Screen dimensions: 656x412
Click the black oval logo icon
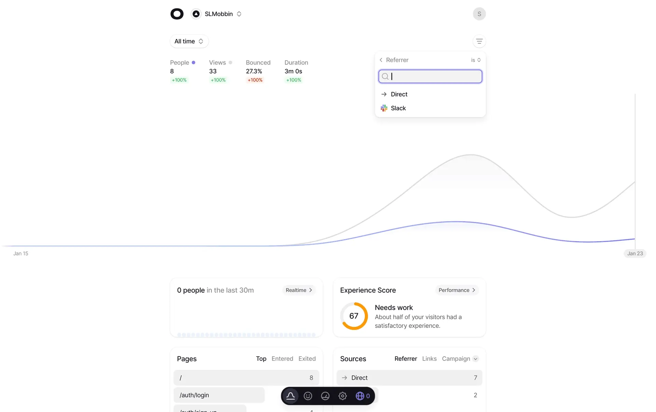[177, 14]
